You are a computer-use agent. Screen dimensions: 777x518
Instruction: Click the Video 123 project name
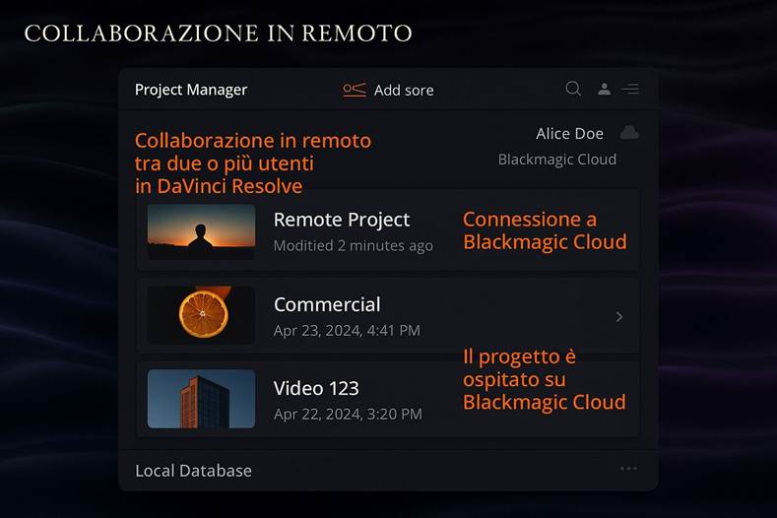click(316, 388)
